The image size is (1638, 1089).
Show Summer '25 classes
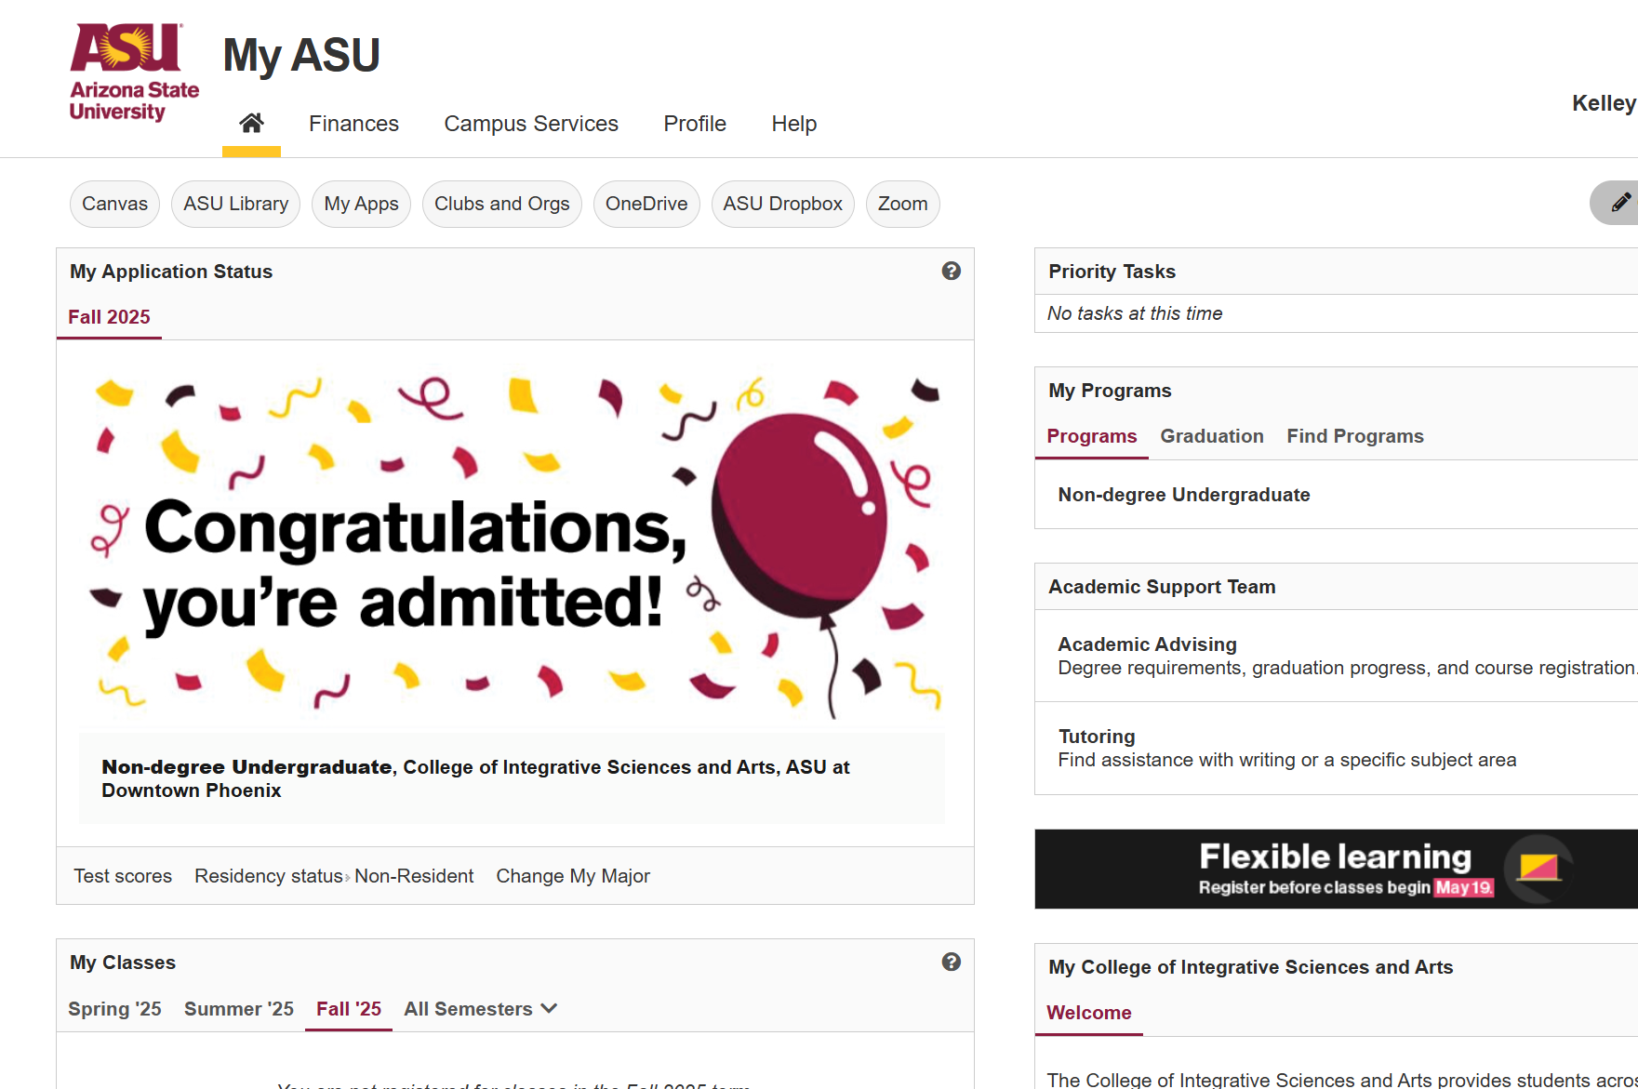click(238, 1009)
